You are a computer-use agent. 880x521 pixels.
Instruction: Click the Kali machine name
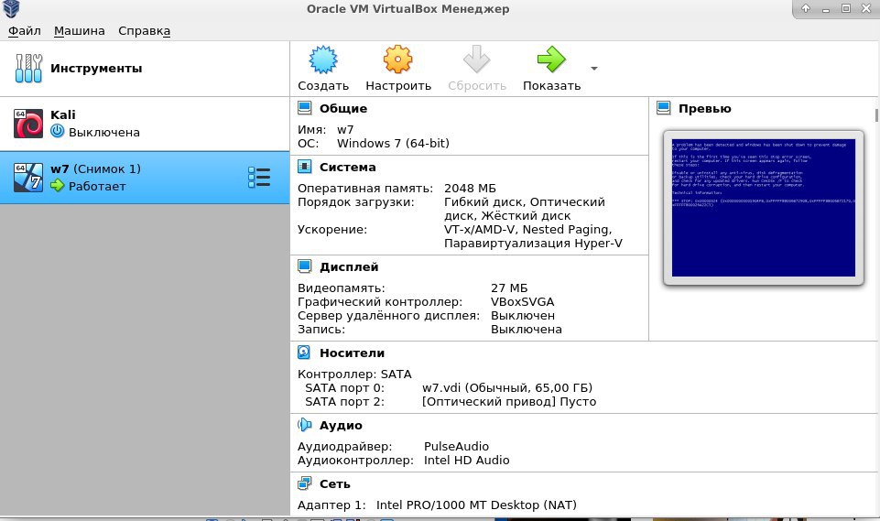pos(63,114)
